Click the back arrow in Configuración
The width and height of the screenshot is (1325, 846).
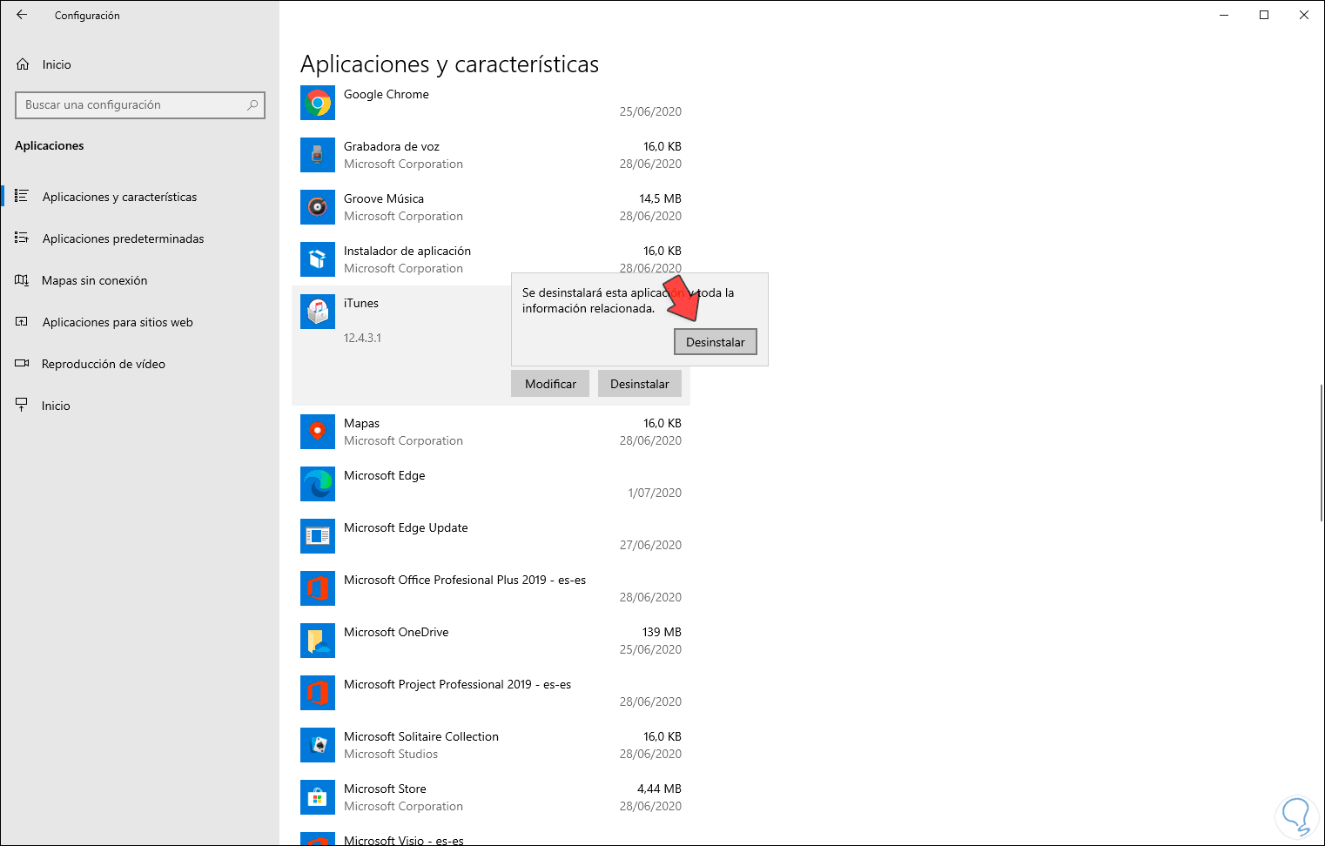coord(22,15)
